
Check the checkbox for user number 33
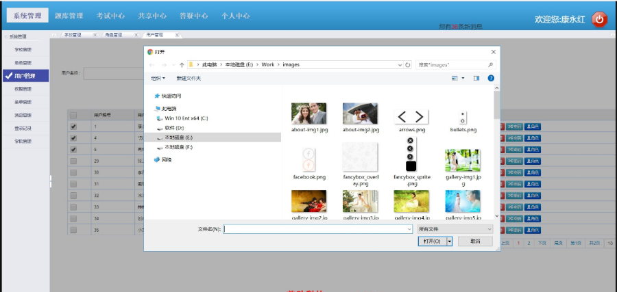[73, 207]
